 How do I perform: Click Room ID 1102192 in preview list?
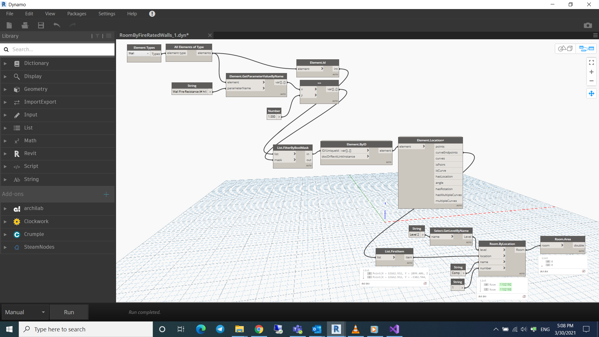(x=505, y=285)
